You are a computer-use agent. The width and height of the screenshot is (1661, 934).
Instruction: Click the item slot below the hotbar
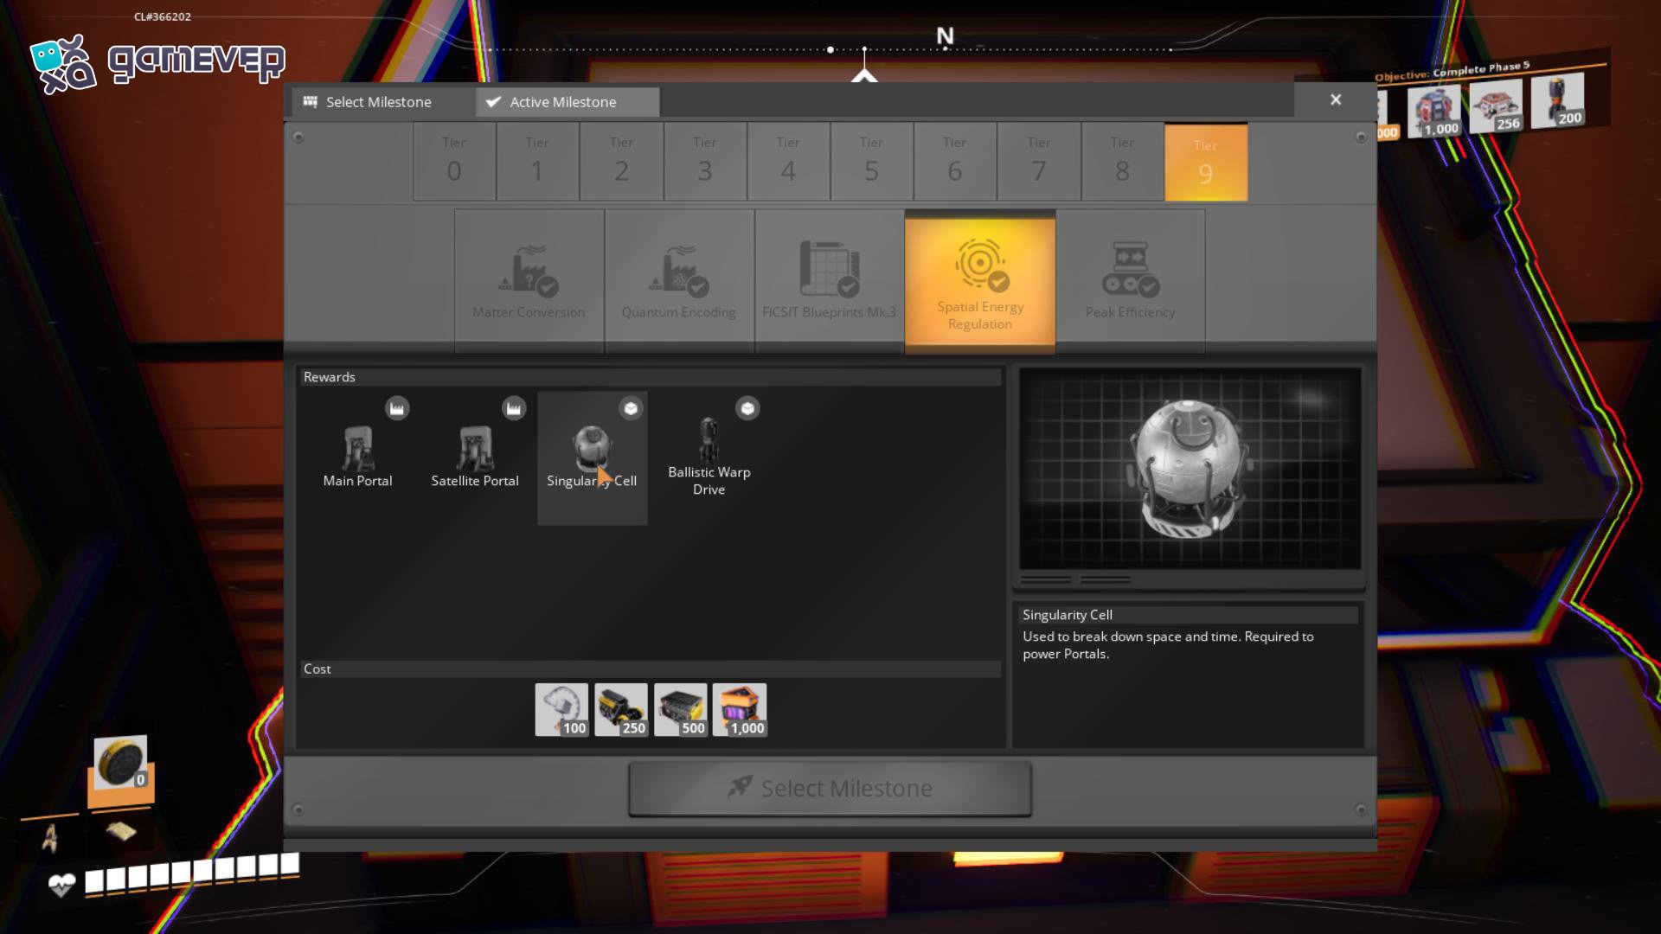pos(121,832)
